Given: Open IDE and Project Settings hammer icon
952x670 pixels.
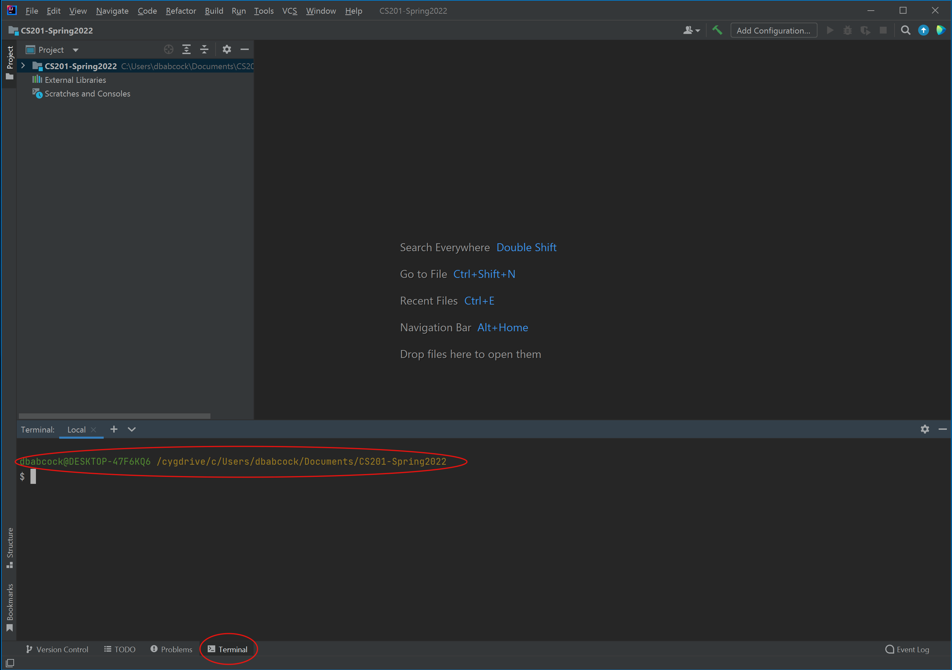Looking at the screenshot, I should coord(717,30).
